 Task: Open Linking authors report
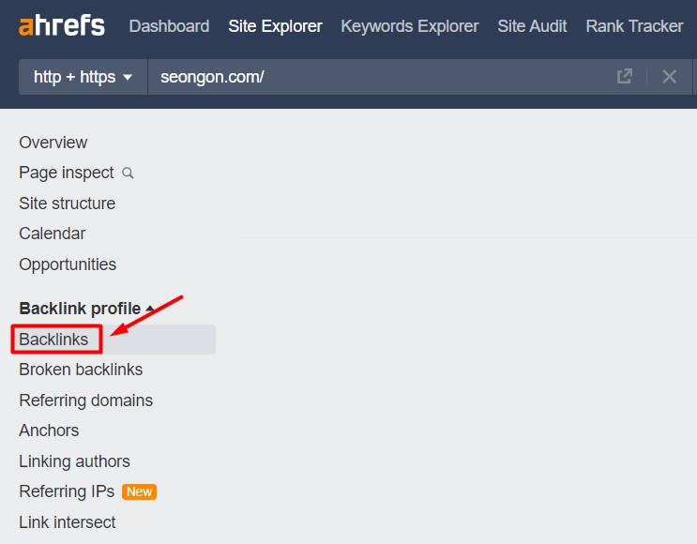75,461
